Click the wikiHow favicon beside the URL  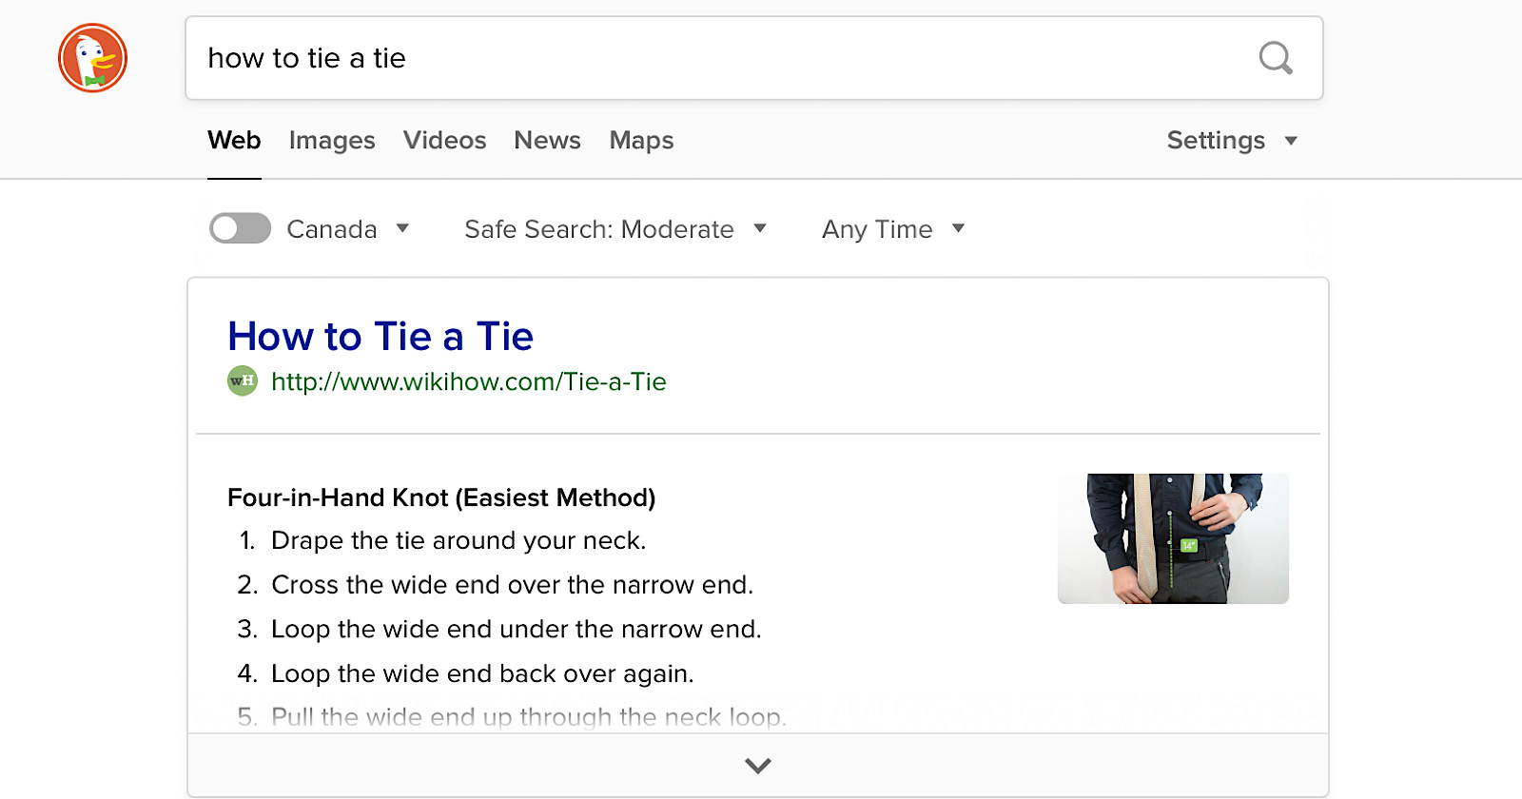[x=241, y=380]
